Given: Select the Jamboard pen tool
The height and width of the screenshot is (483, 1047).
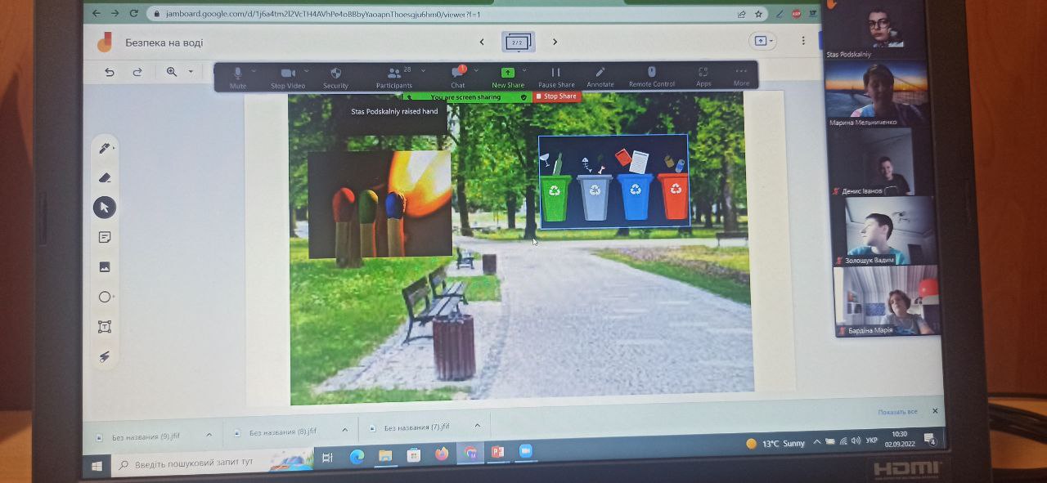Looking at the screenshot, I should pyautogui.click(x=104, y=148).
